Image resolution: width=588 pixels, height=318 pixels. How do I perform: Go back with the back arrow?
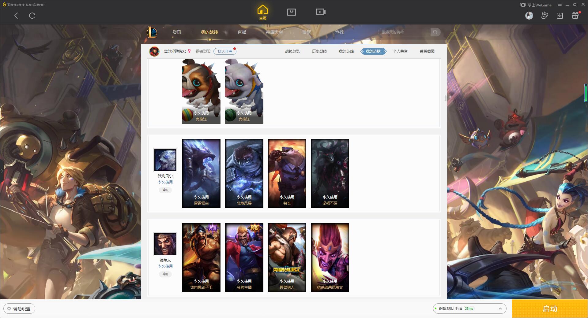click(x=16, y=16)
